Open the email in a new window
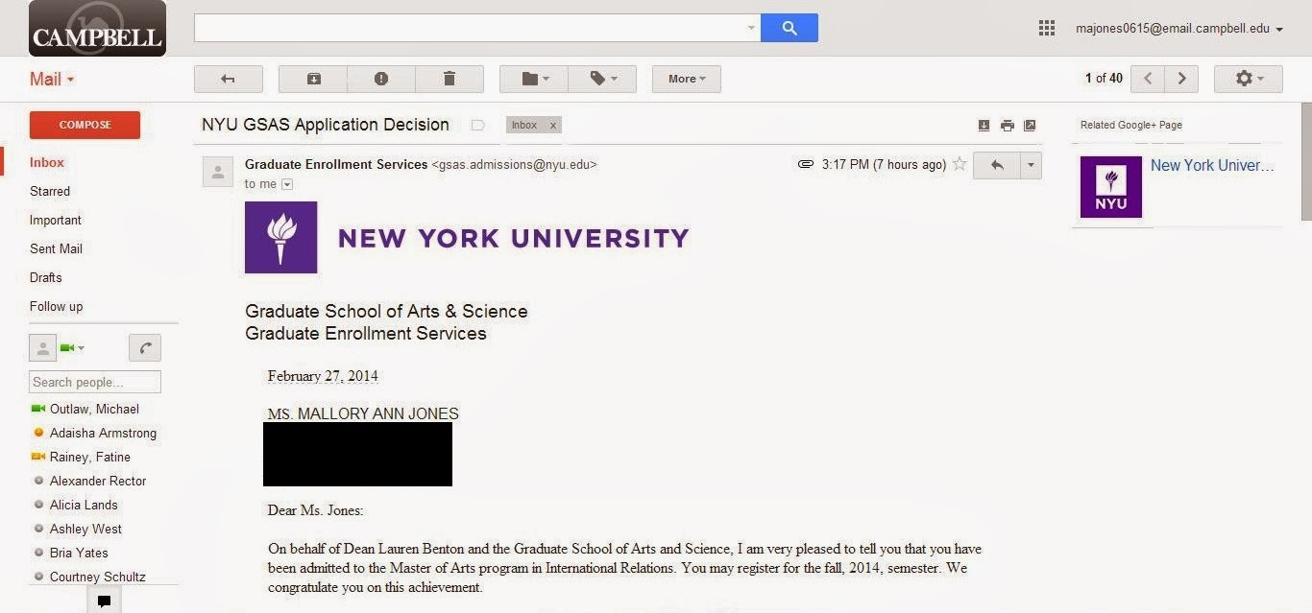This screenshot has height=613, width=1312. 1030,126
